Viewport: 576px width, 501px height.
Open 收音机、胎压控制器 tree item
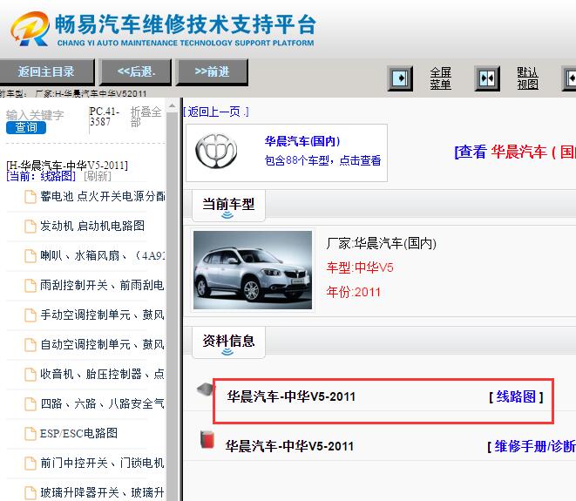102,374
